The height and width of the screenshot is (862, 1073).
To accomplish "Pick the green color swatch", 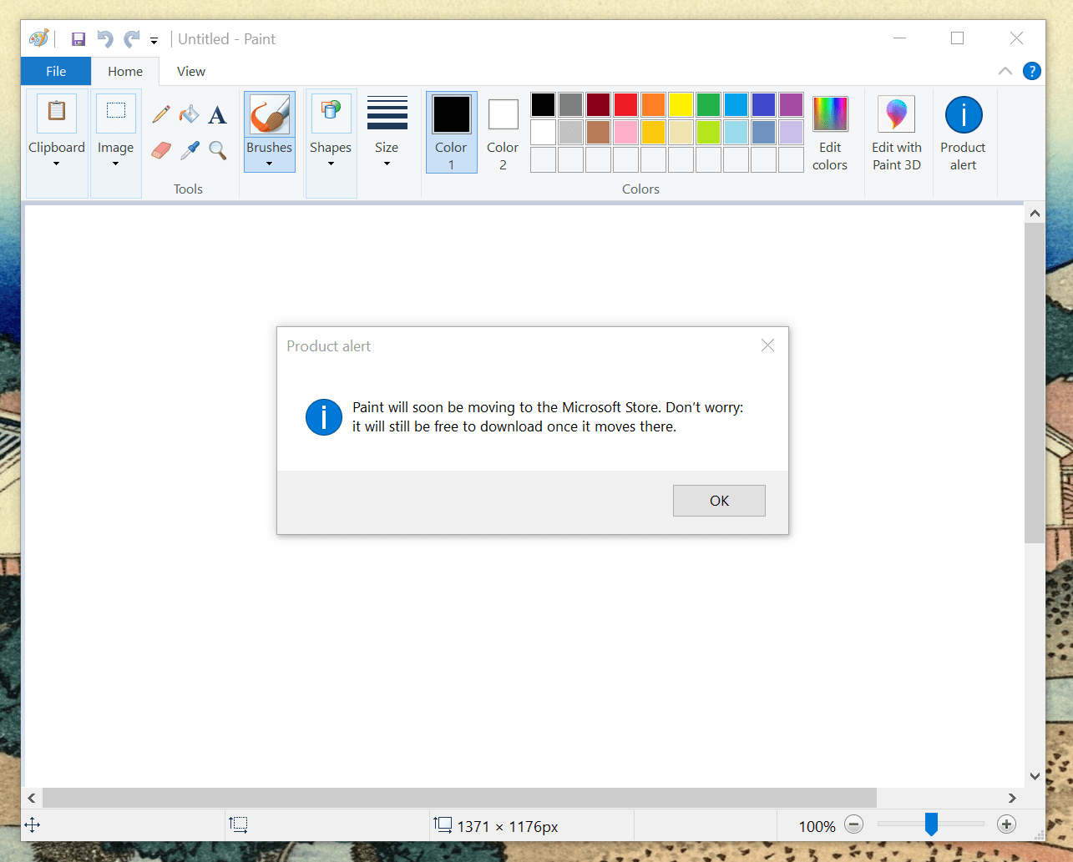I will [708, 104].
